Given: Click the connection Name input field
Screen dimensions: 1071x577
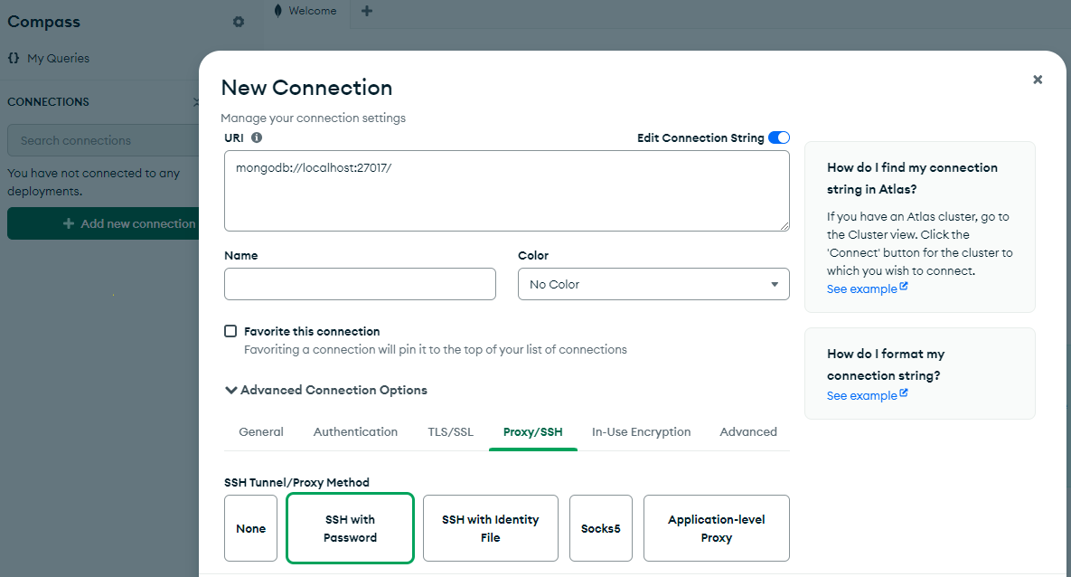Looking at the screenshot, I should (360, 284).
